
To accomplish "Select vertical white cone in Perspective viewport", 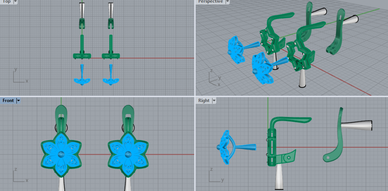I will coord(303,79).
